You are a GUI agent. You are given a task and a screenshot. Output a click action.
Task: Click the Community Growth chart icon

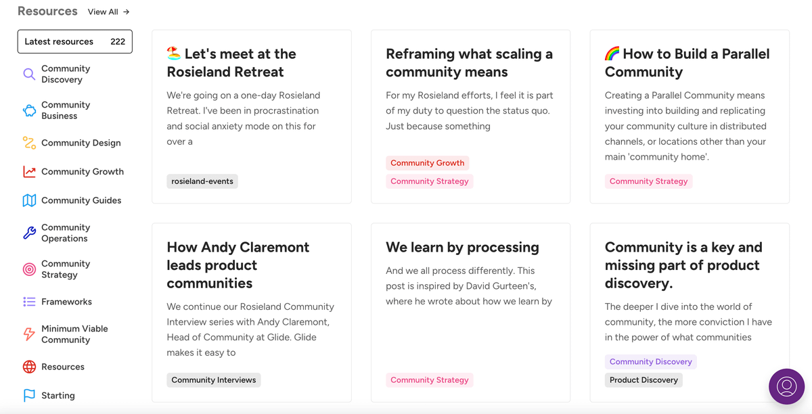point(29,172)
